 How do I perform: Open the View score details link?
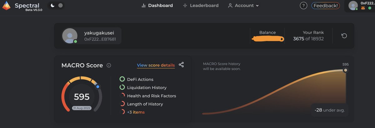pos(156,65)
